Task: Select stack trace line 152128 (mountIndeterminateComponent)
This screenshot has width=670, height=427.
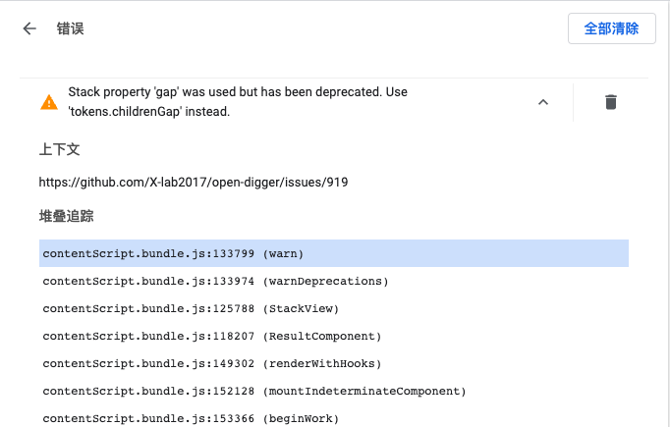Action: [x=334, y=391]
